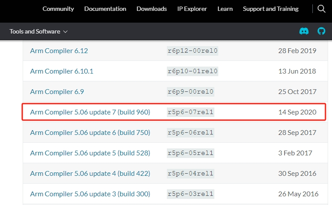Image resolution: width=332 pixels, height=205 pixels.
Task: Click the Learn navigation item
Action: [225, 9]
